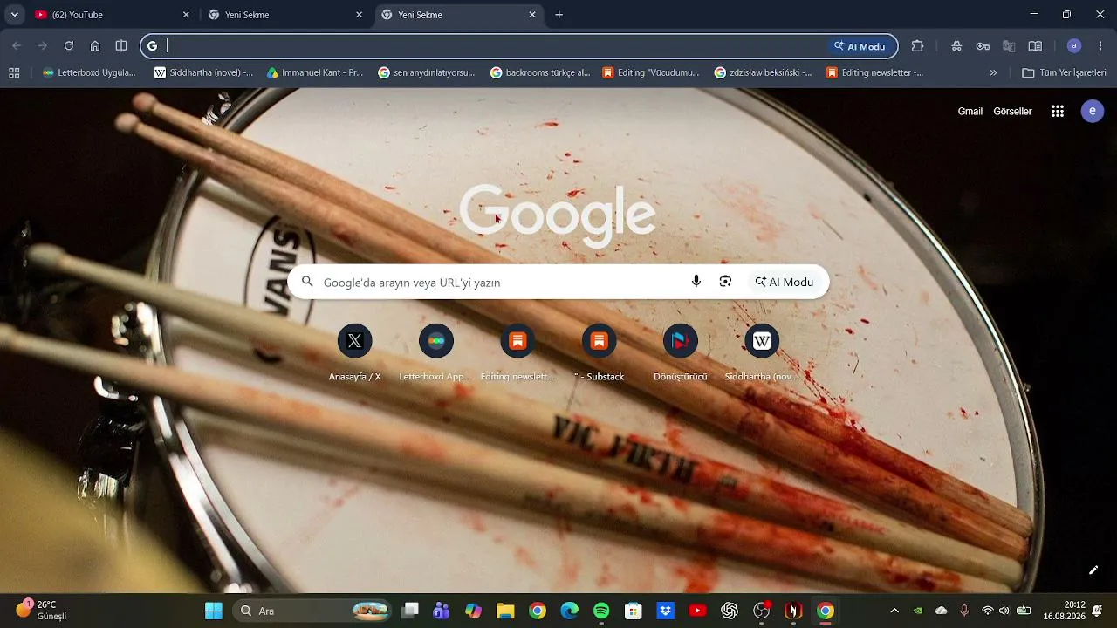Open the weather widget showing 26°C
Viewport: 1117px width, 628px height.
coord(41,610)
